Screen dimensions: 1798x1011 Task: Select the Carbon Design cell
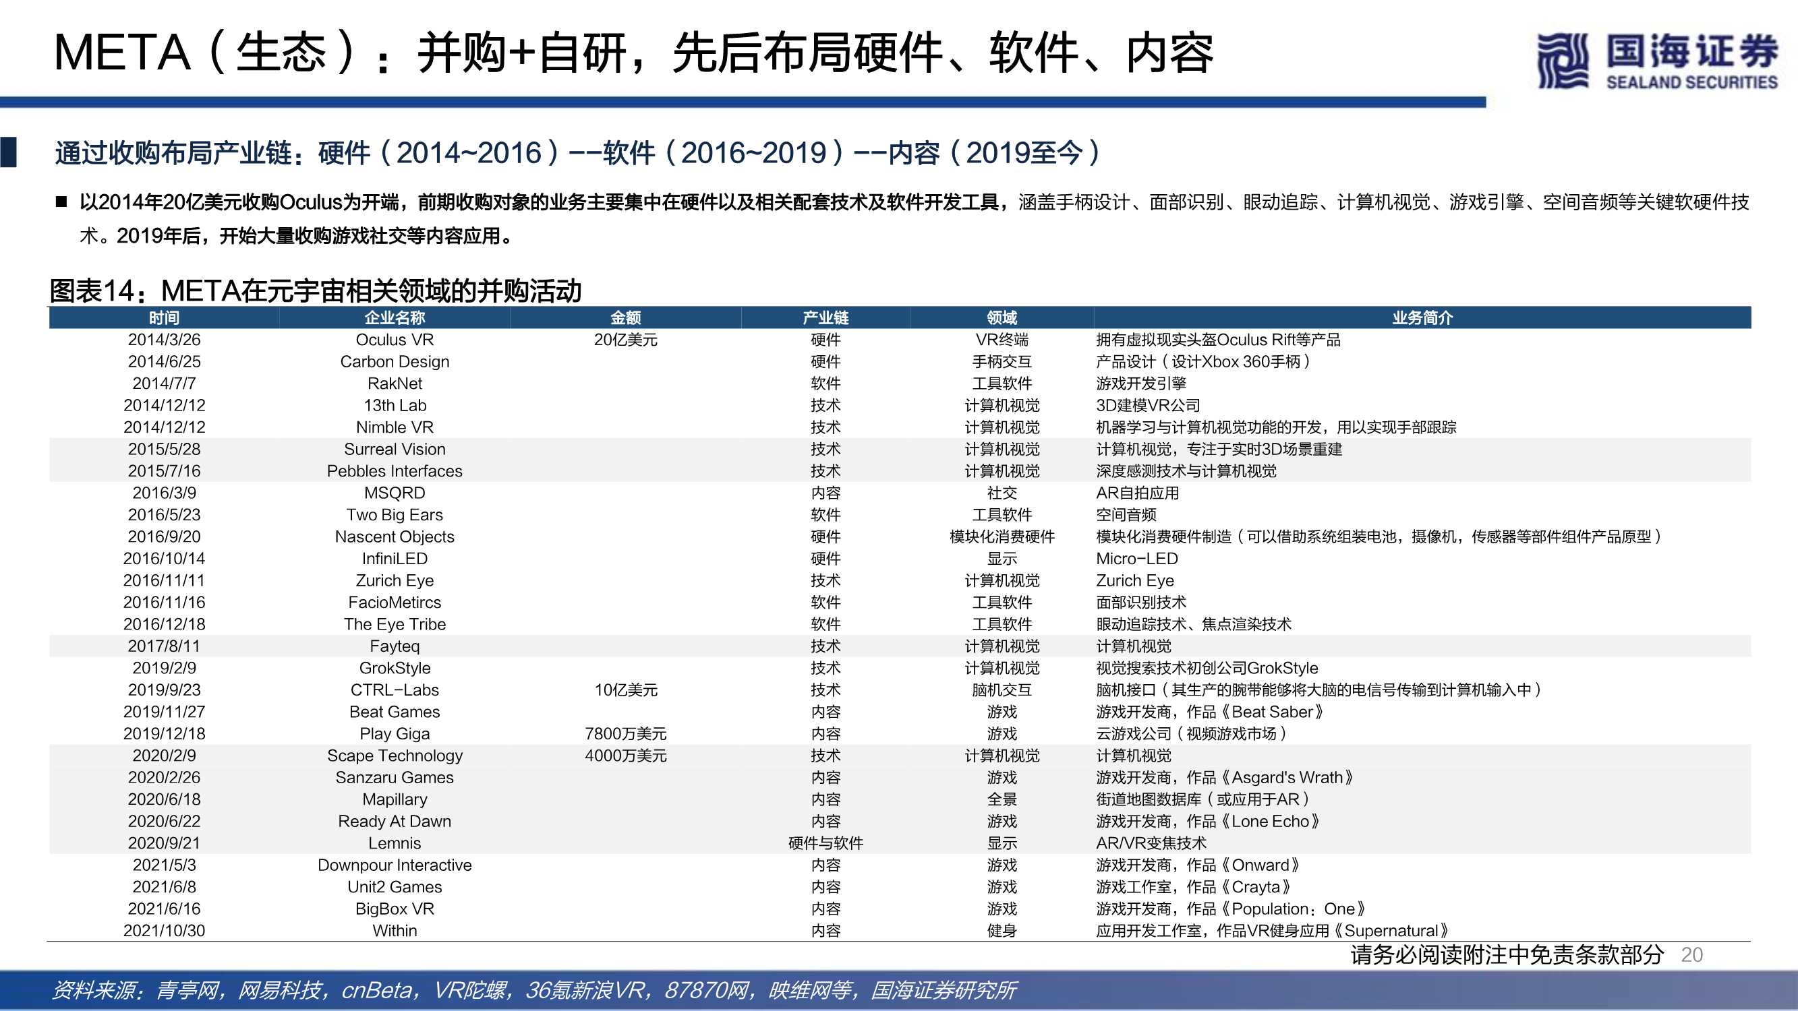pos(395,361)
